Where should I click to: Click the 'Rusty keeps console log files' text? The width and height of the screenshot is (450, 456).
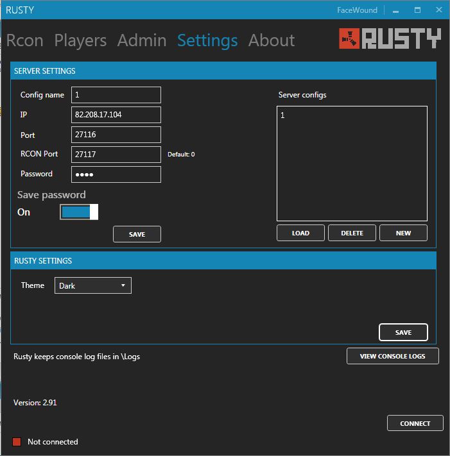pos(76,357)
